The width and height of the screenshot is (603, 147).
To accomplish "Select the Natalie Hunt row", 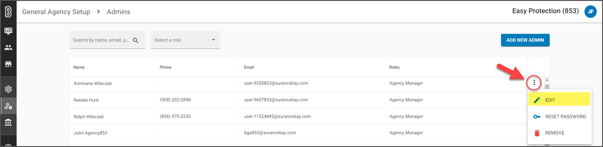I will point(298,100).
